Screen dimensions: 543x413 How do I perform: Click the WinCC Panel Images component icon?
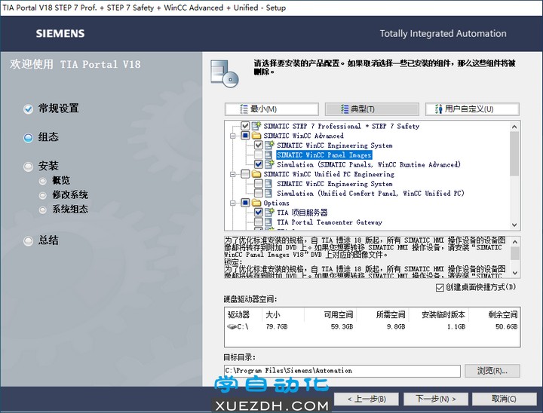(268, 154)
